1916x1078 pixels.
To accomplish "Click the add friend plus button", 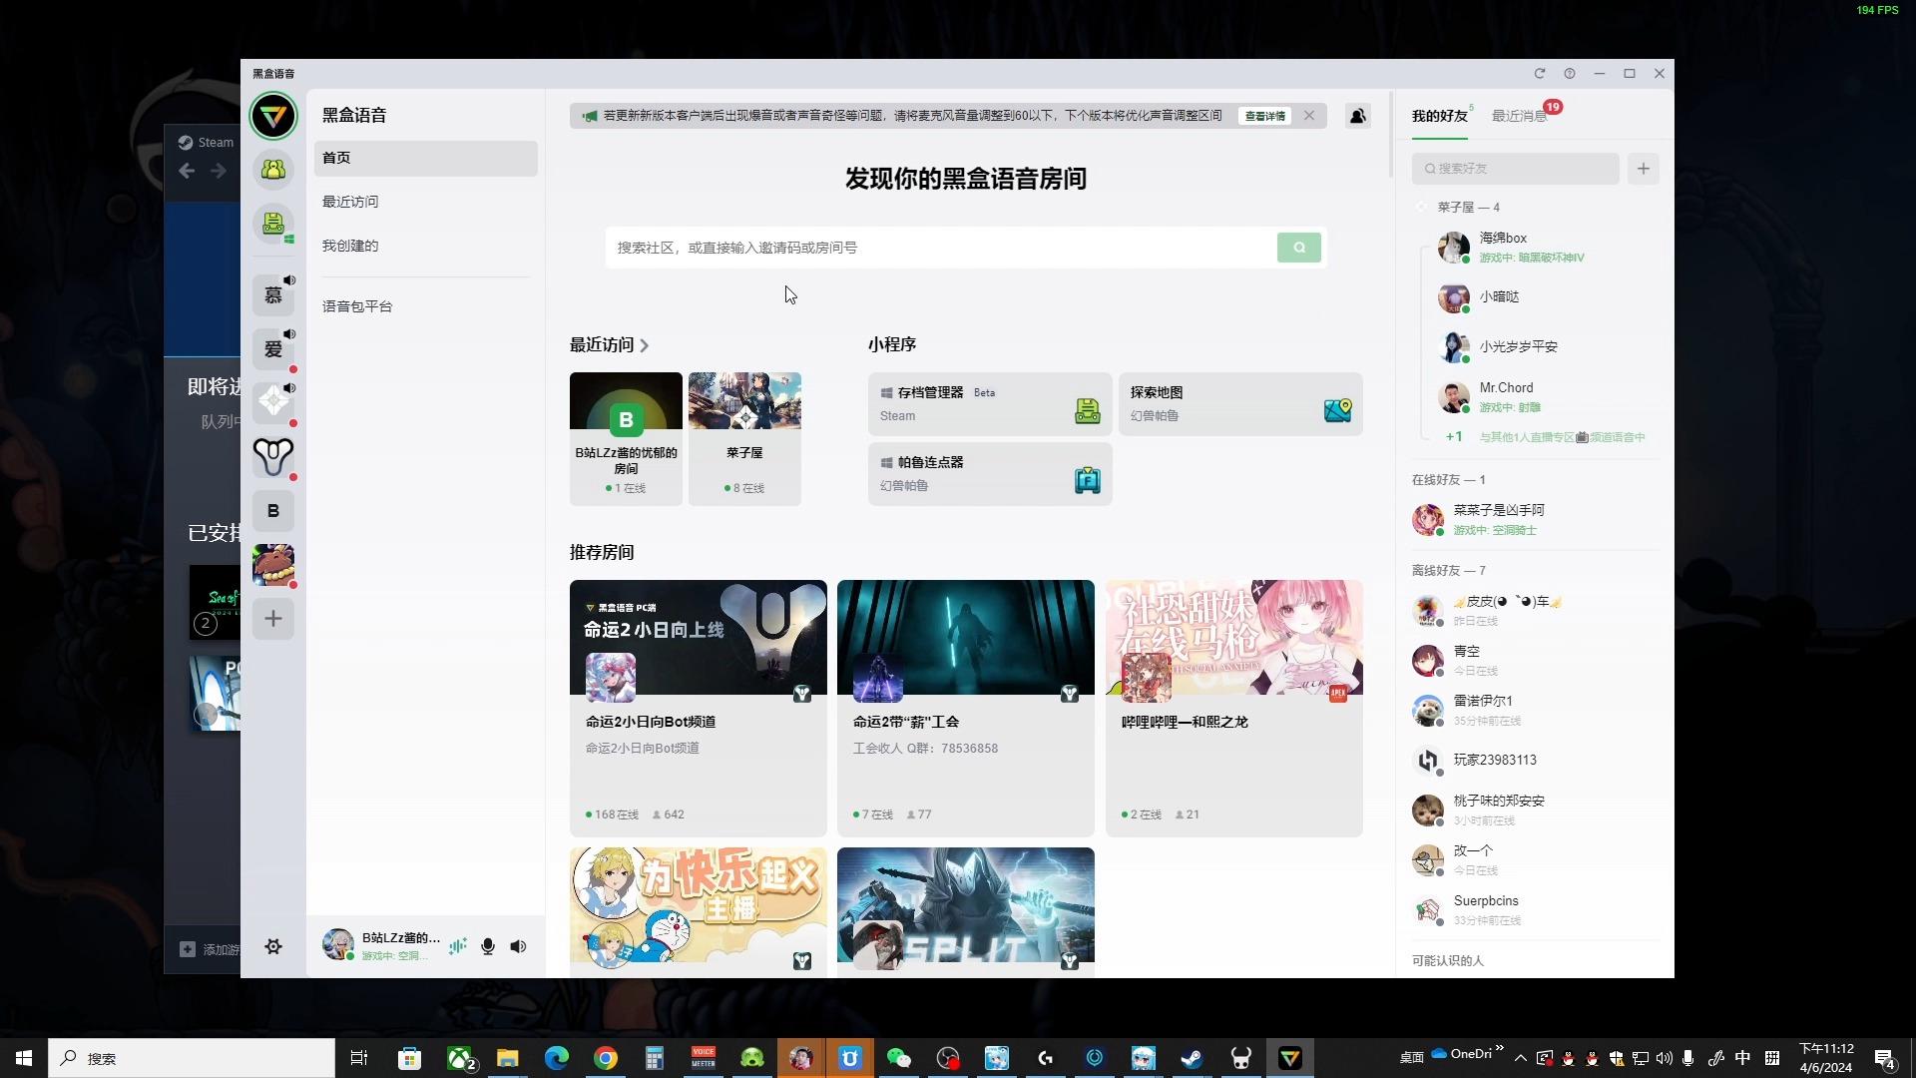I will tap(1643, 169).
